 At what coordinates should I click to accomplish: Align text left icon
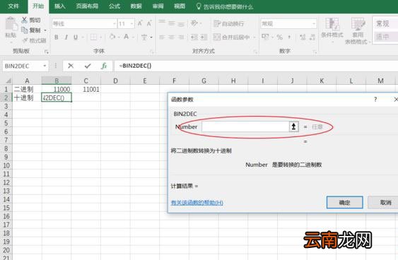point(162,37)
